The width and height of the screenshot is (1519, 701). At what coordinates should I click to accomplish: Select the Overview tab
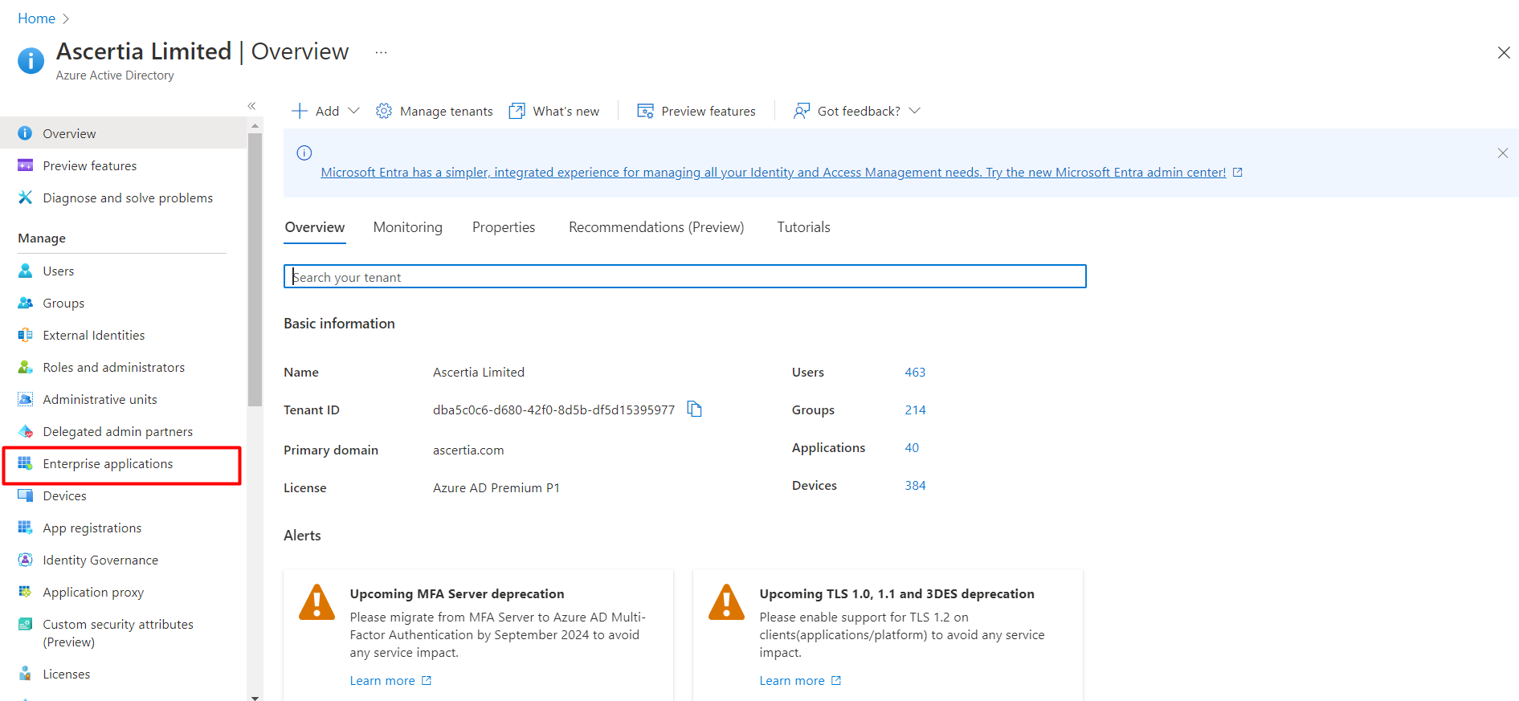click(315, 227)
